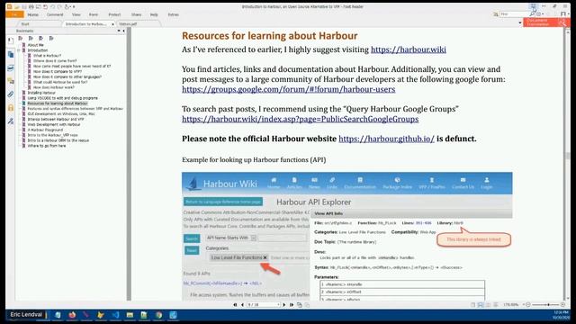576x324 pixels.
Task: Collapse the Introduction bookmark node
Action: (19, 50)
